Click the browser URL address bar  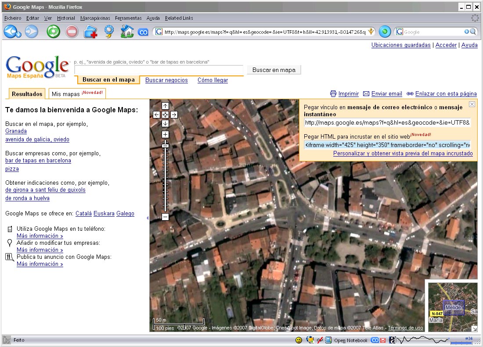tap(264, 32)
